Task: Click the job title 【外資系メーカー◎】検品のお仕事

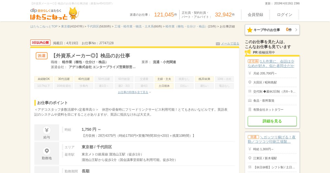Action: (90, 56)
